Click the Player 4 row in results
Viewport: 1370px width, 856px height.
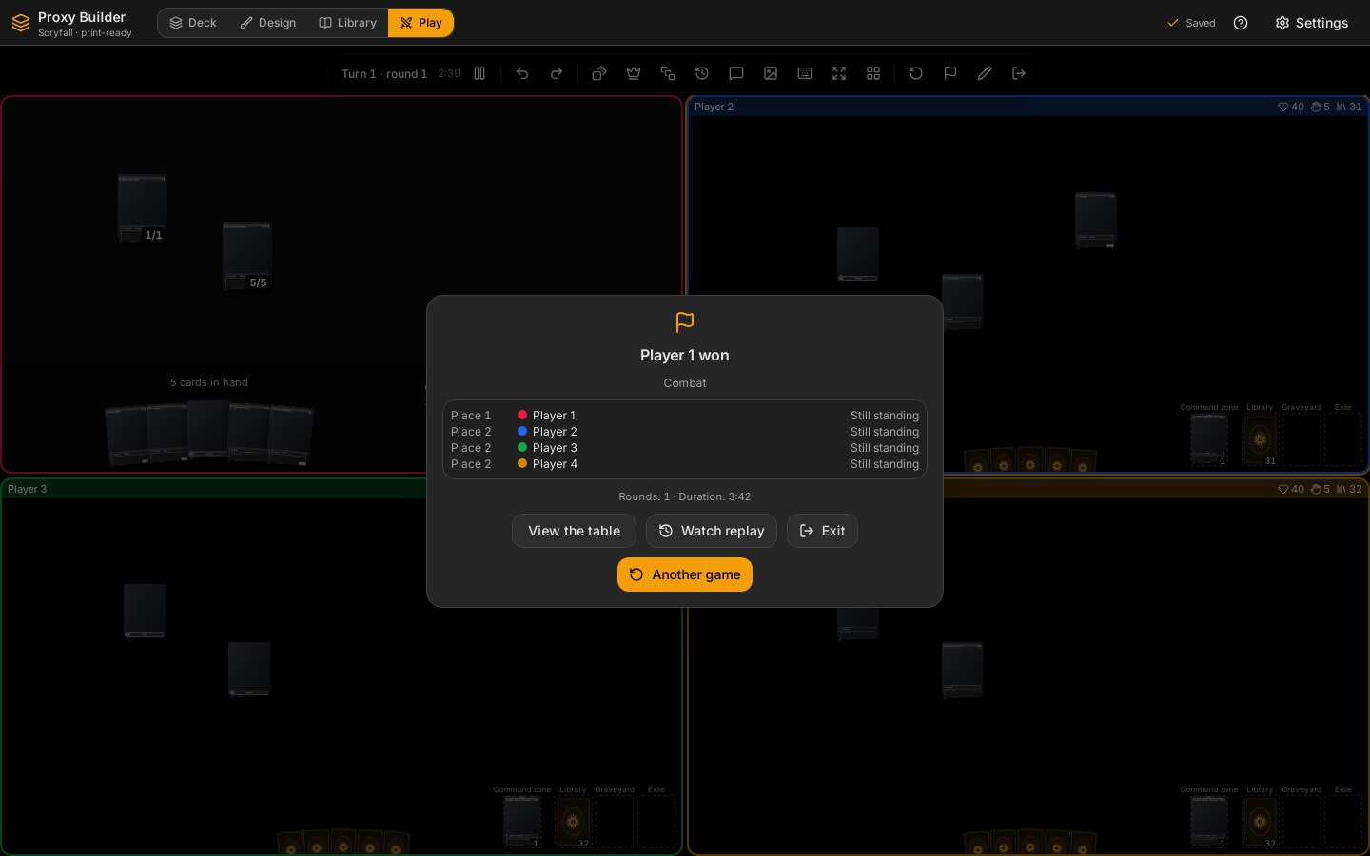tap(685, 464)
